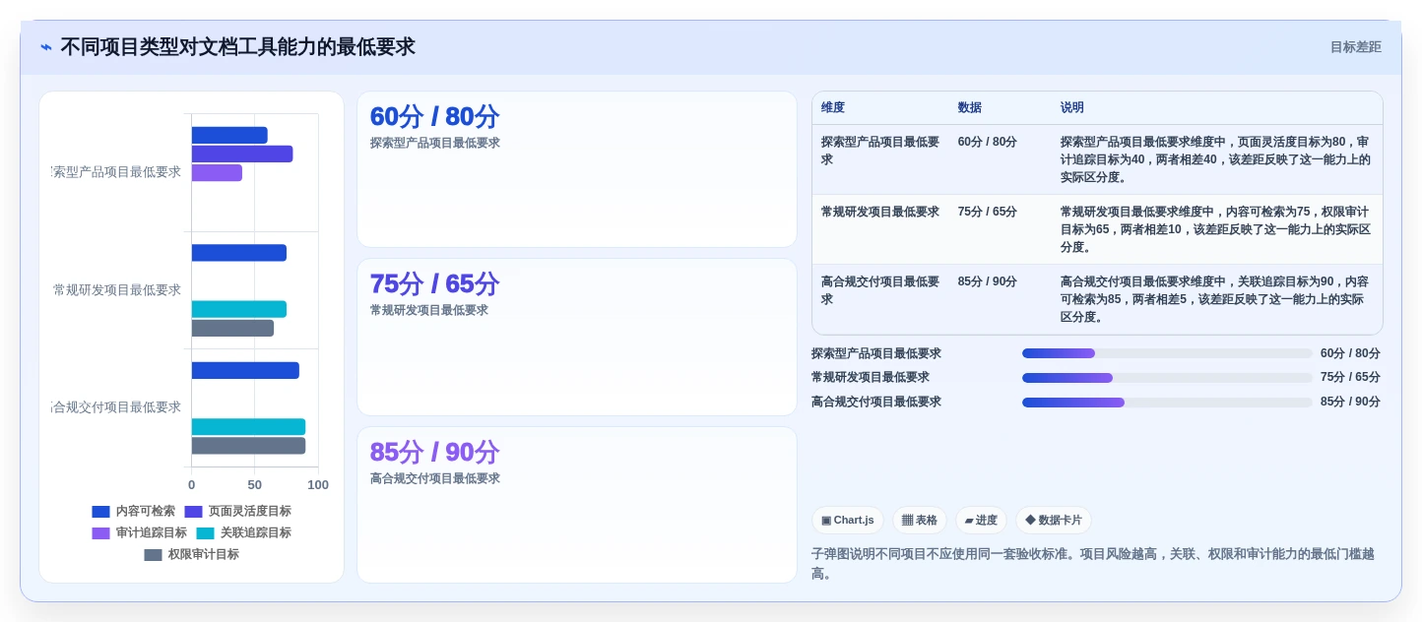Screen dimensions: 1422x622
Task: Click the blue 内容可检索 bar in 高合规交付 group
Action: [x=245, y=371]
